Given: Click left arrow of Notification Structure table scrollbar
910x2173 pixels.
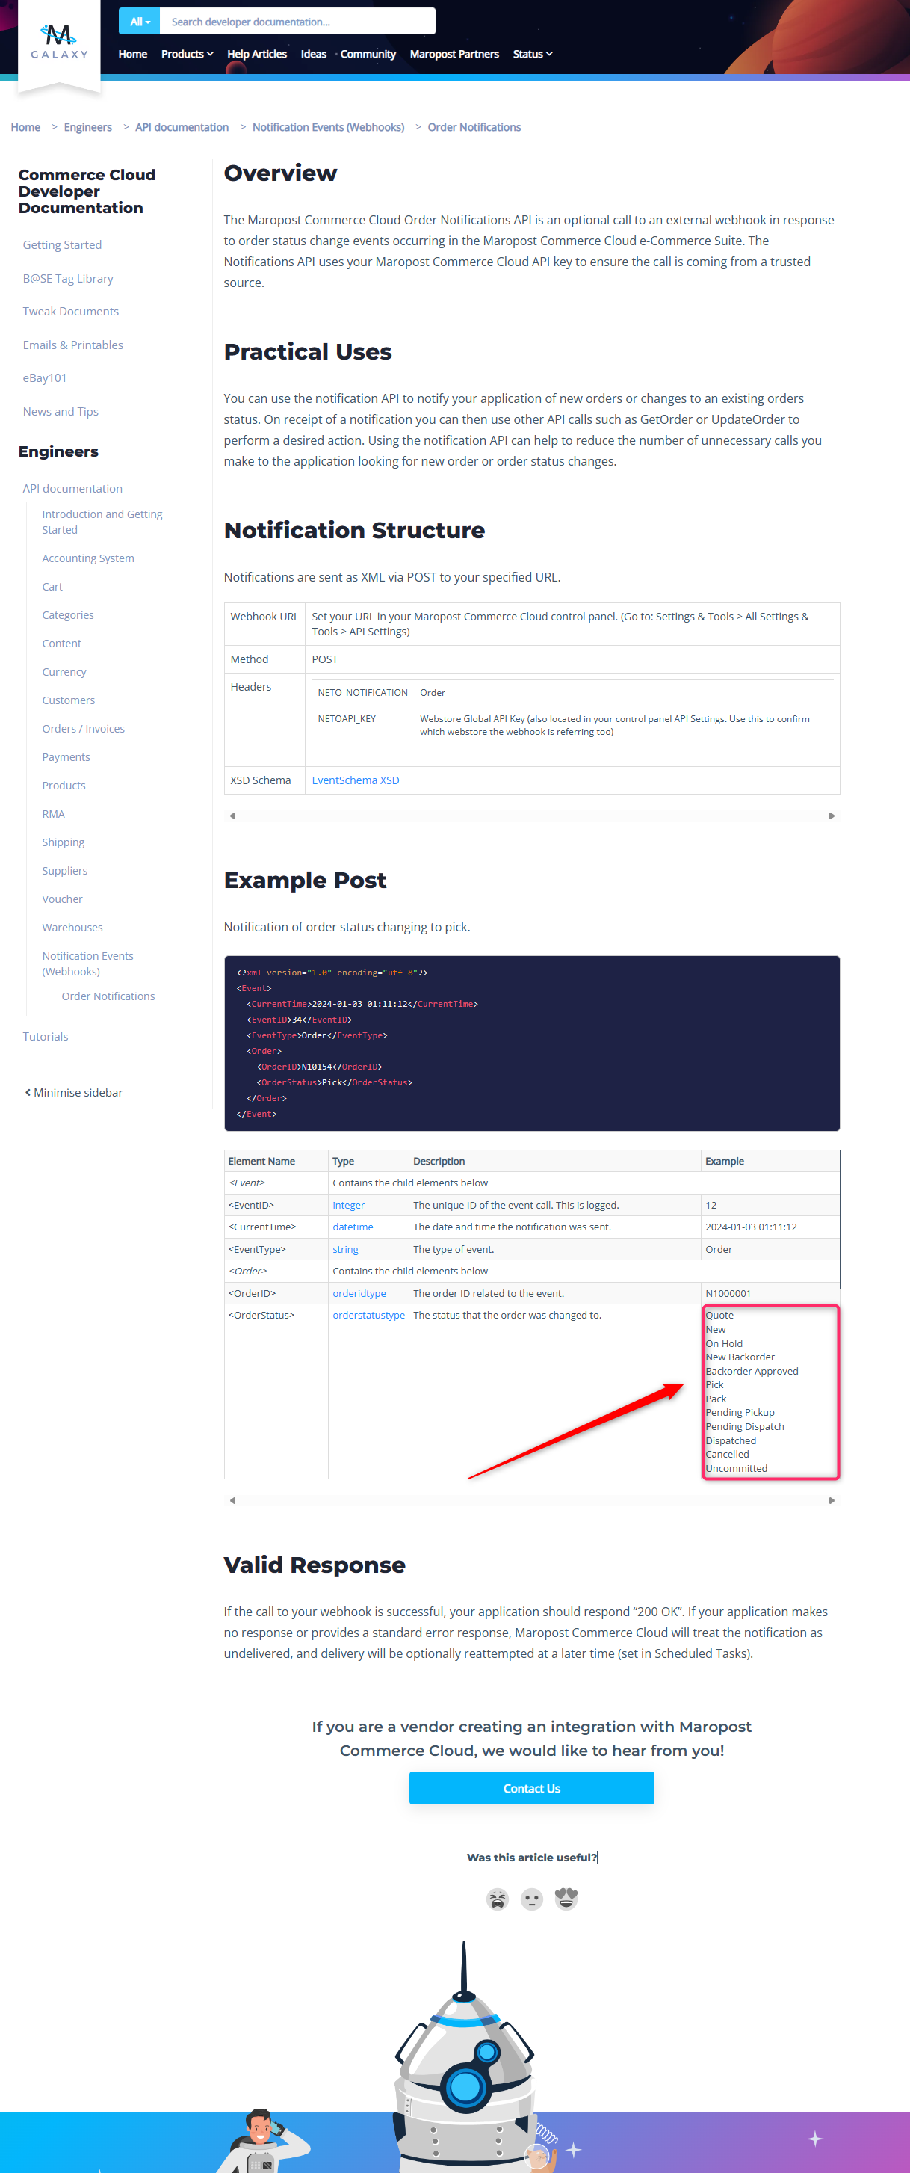Looking at the screenshot, I should coord(233,816).
